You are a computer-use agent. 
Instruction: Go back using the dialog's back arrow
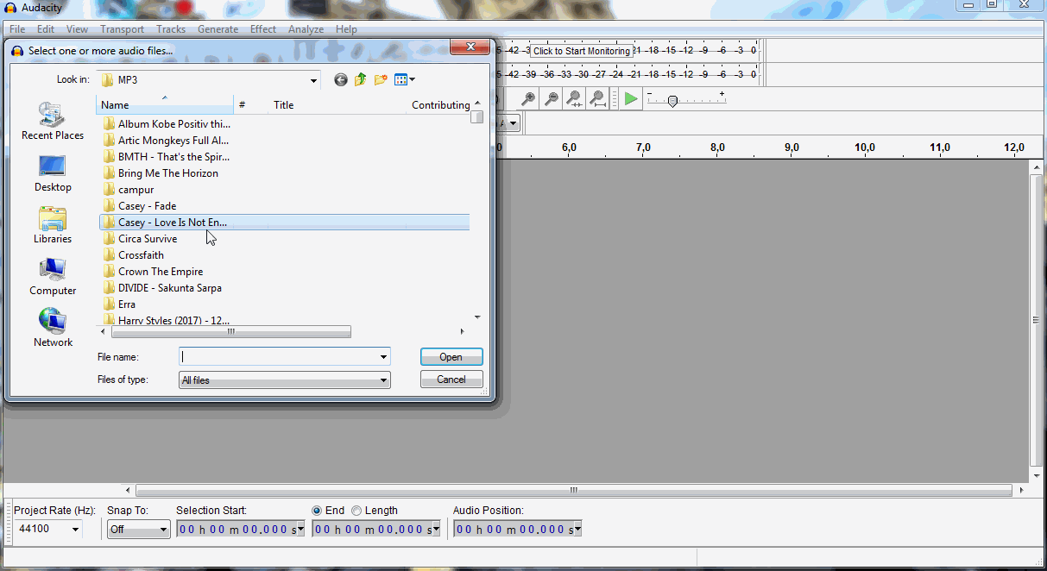coord(341,79)
